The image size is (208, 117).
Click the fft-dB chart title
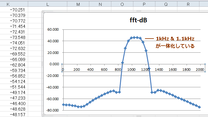coord(138,20)
